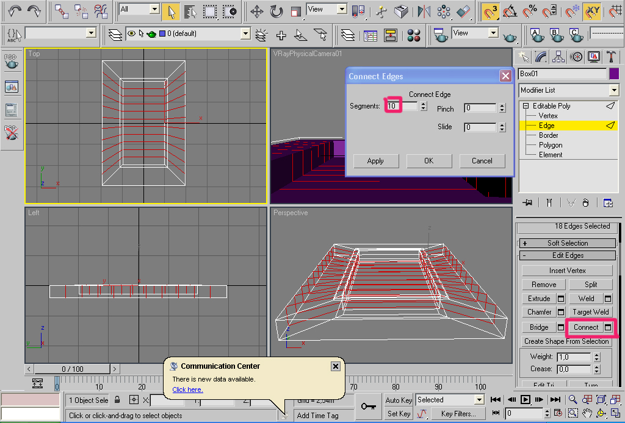Select Vertex sub-object level in the stack
This screenshot has width=625, height=423.
pyautogui.click(x=547, y=116)
